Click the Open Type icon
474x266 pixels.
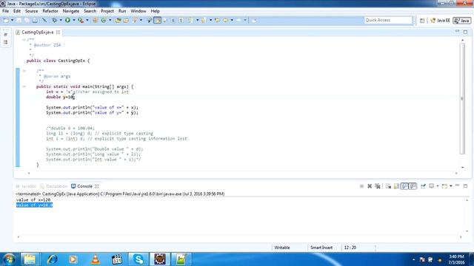(118, 20)
